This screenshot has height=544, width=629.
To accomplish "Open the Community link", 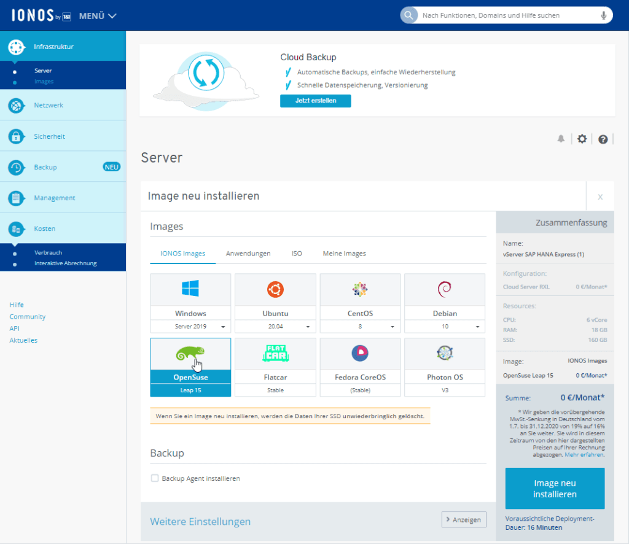I will click(x=27, y=317).
